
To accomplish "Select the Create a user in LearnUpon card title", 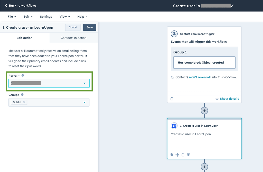I will [199, 126].
